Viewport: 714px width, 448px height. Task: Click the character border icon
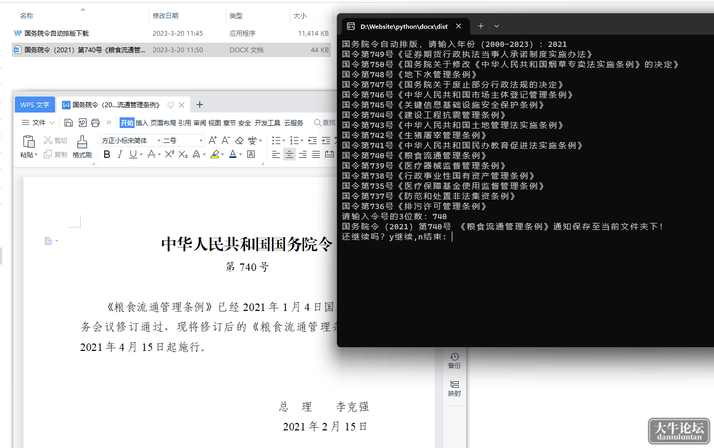[251, 154]
